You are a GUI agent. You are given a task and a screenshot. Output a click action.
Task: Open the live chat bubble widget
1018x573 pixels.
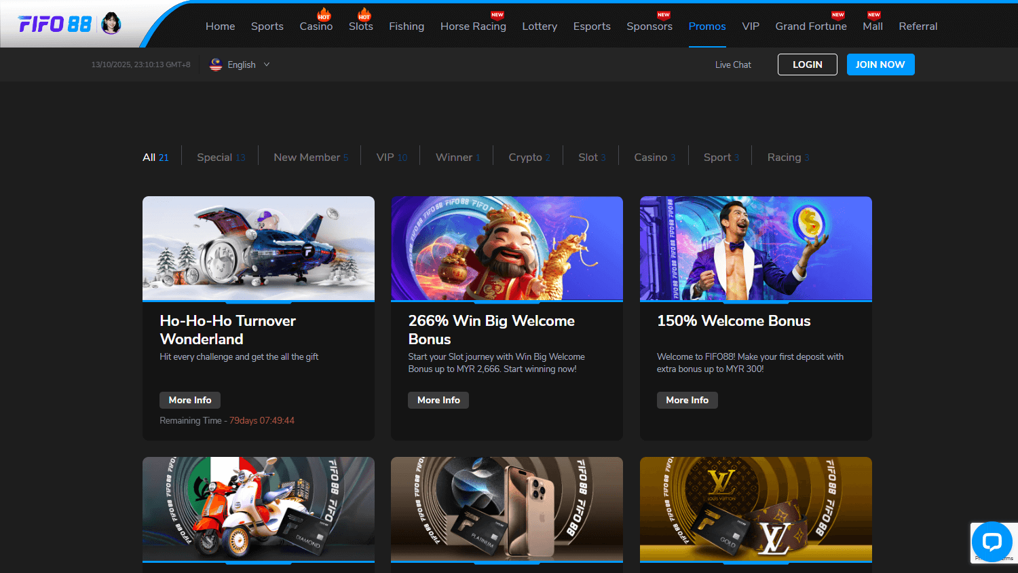[x=993, y=542]
